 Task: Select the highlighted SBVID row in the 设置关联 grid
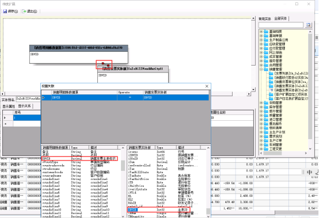pos(125,98)
